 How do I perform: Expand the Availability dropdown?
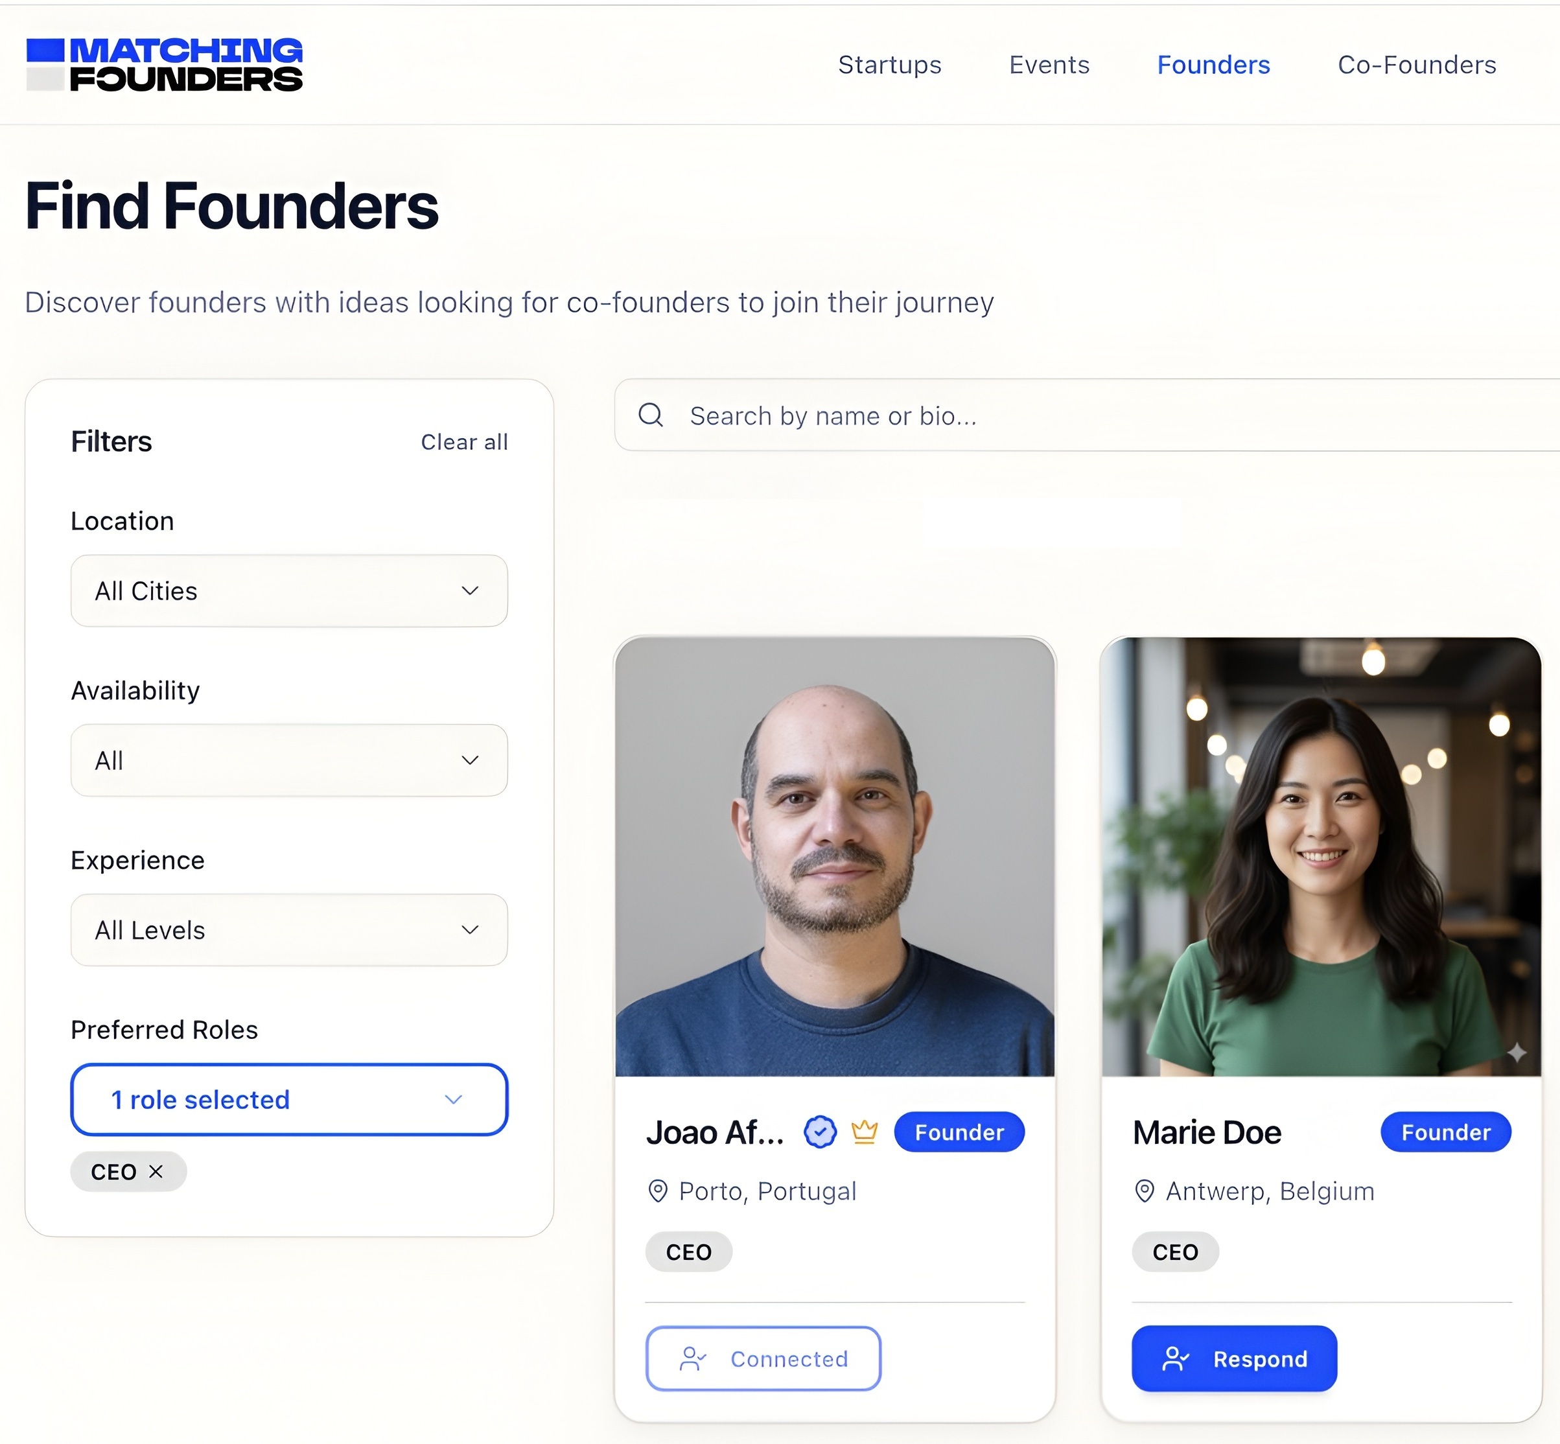click(x=289, y=760)
